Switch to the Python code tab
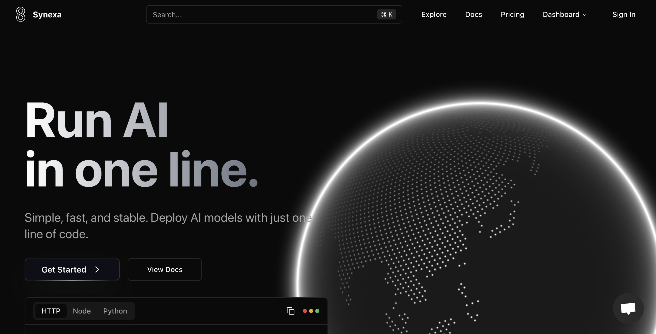The width and height of the screenshot is (656, 334). tap(115, 311)
